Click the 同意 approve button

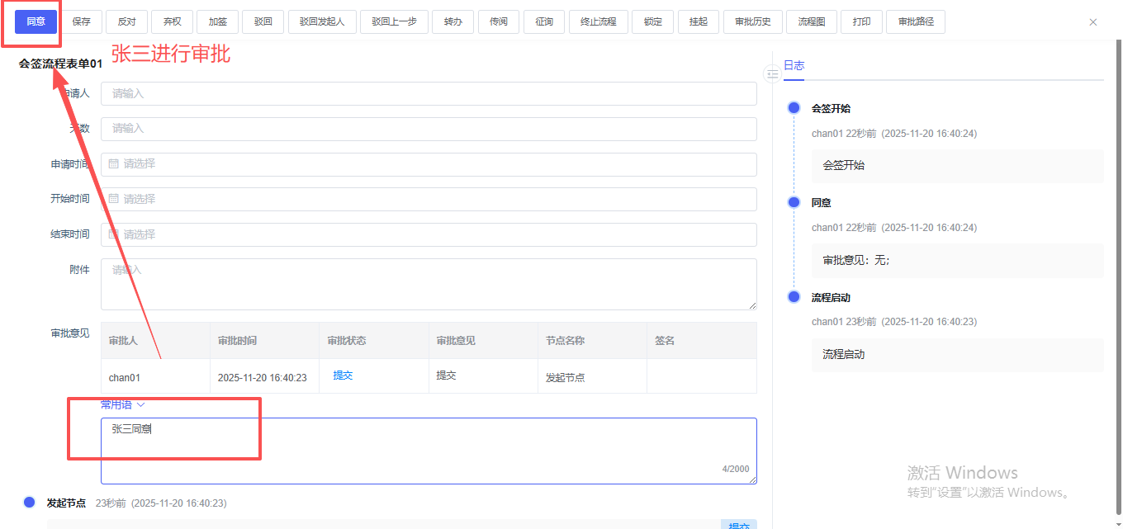[36, 21]
